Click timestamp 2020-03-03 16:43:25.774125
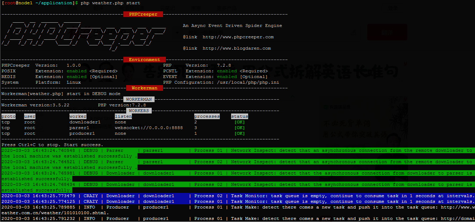The image size is (475, 222). tap(38, 201)
